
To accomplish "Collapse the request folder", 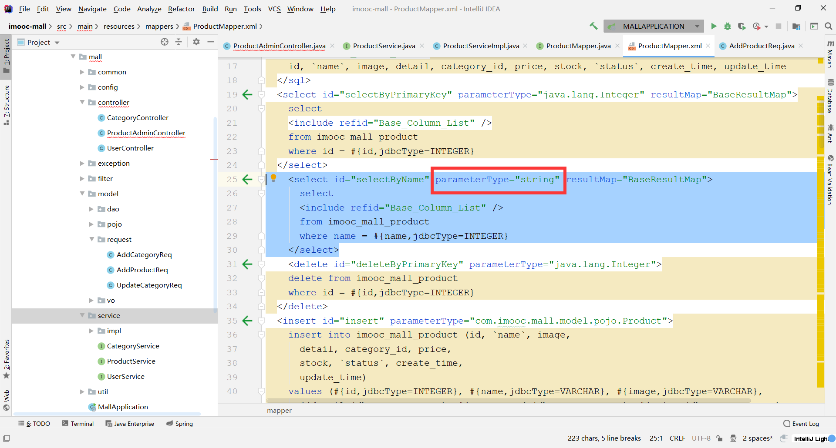I will [91, 239].
